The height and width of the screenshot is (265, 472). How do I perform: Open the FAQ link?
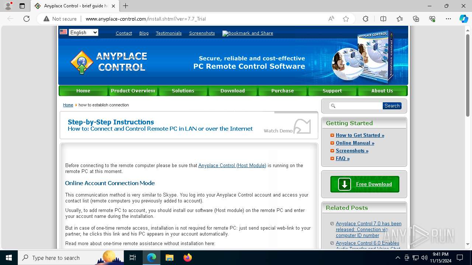coord(343,158)
